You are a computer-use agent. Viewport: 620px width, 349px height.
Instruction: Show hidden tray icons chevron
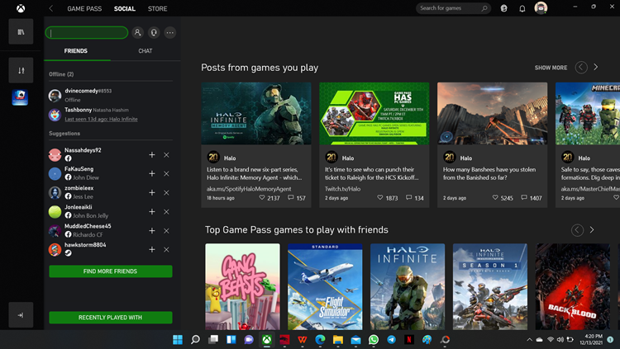click(529, 340)
